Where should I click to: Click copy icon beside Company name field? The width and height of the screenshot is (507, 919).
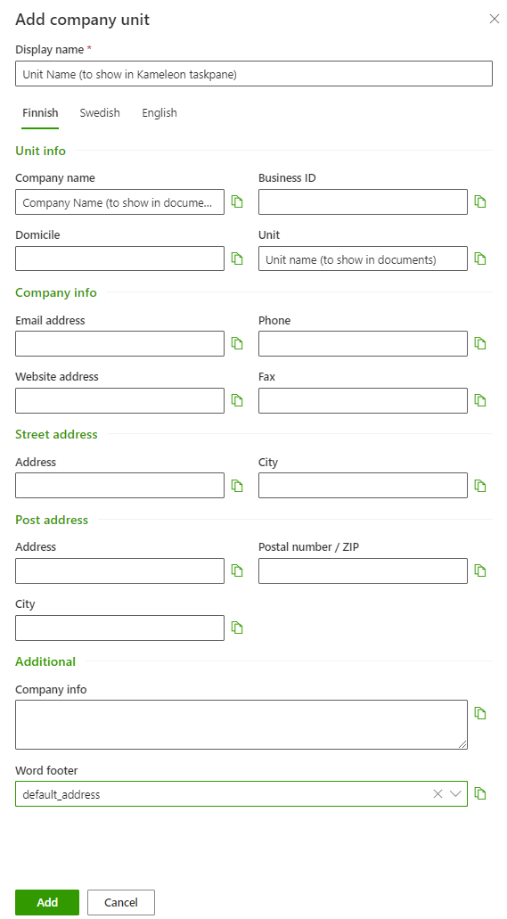point(237,201)
